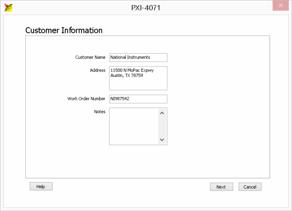Click inside the empty Notes text area
The image size is (292, 211).
pyautogui.click(x=133, y=126)
